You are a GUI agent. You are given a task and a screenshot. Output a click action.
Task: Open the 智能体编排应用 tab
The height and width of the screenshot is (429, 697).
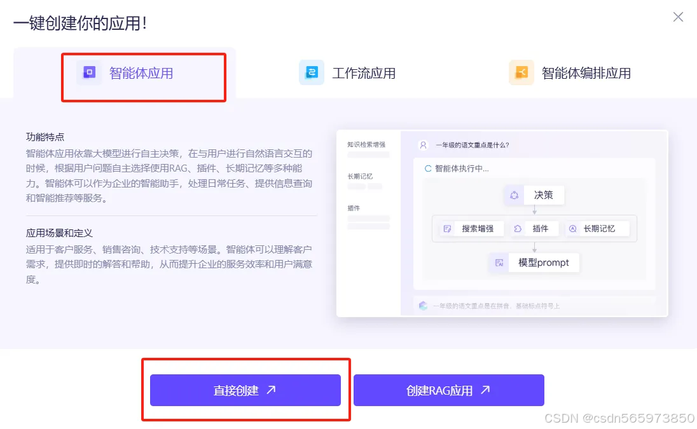pyautogui.click(x=570, y=73)
